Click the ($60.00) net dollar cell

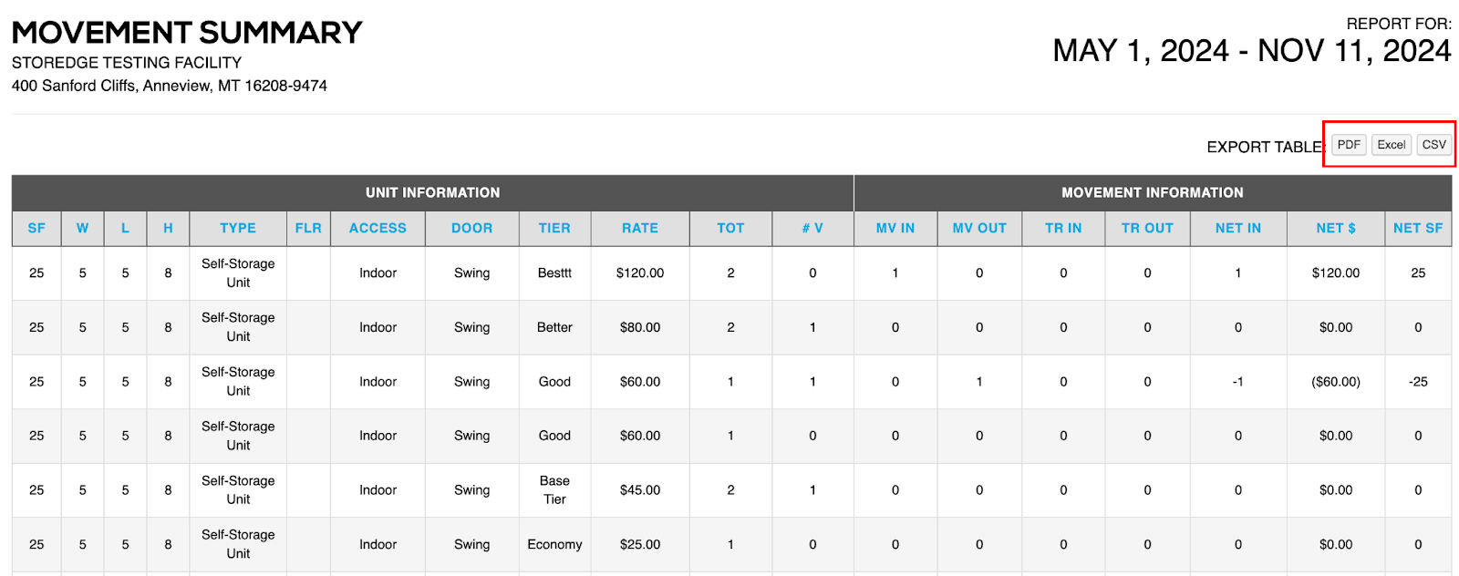(1336, 382)
